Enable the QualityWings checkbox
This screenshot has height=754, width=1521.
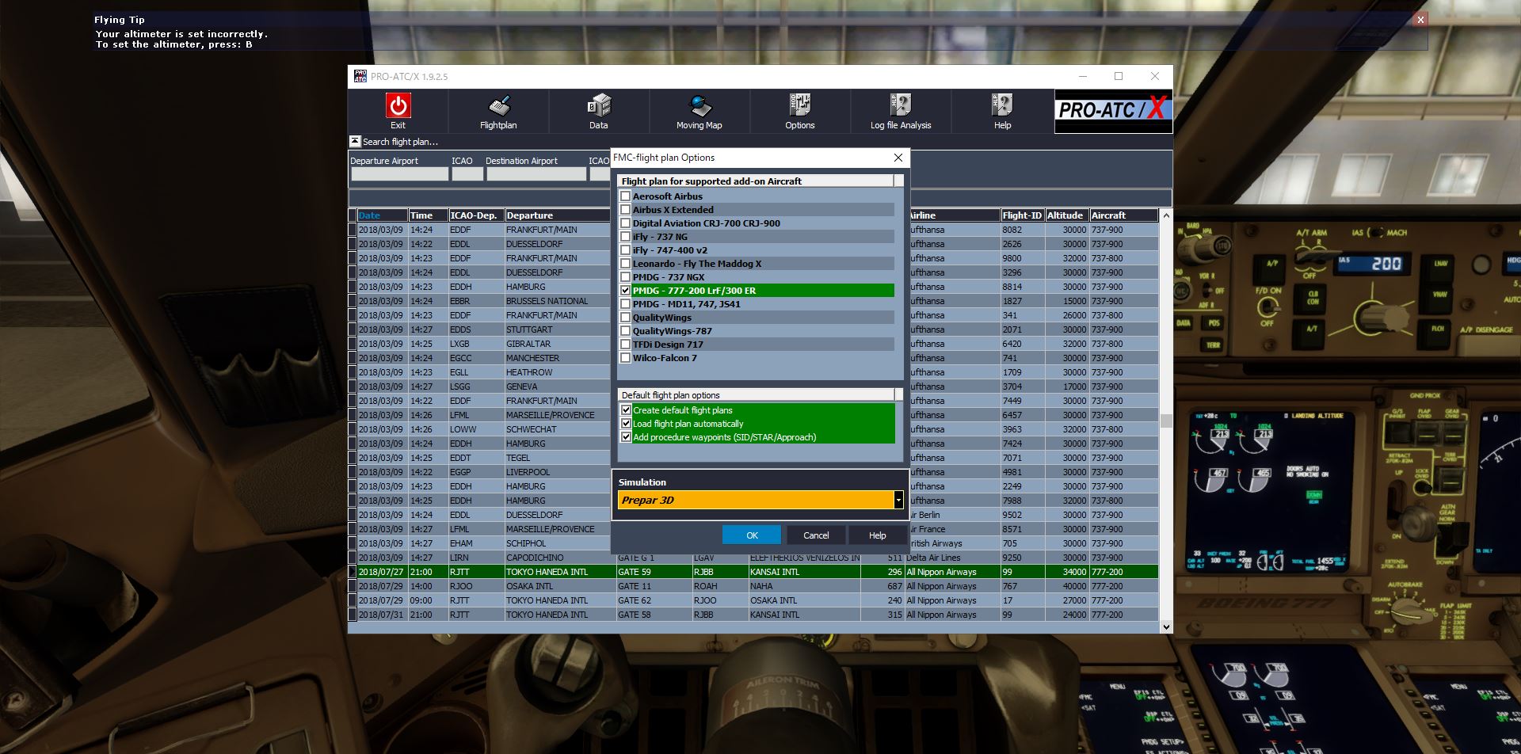click(626, 318)
